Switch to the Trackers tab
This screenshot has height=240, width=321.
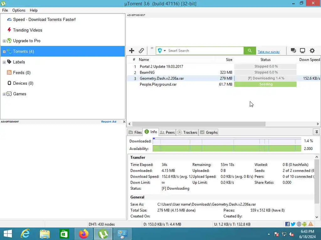187,132
